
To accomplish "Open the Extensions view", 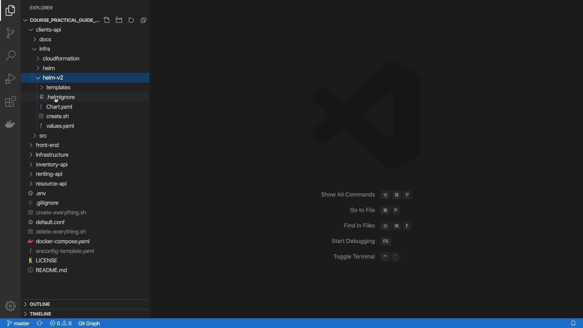I will tap(10, 101).
